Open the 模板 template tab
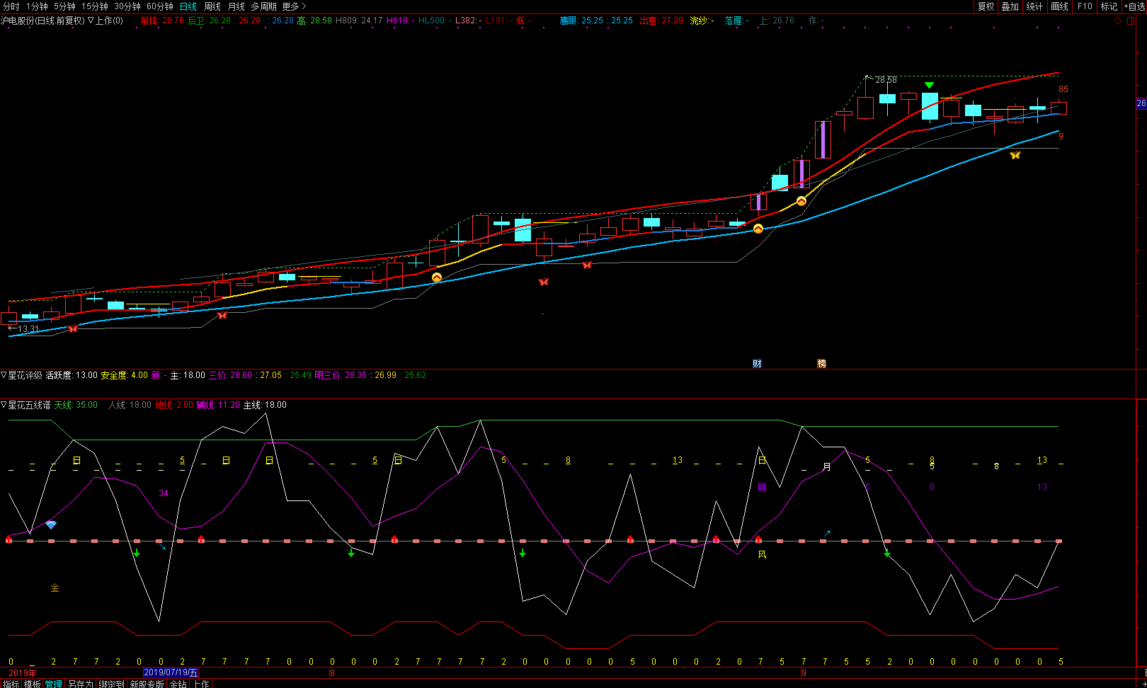The image size is (1147, 688). [x=32, y=684]
